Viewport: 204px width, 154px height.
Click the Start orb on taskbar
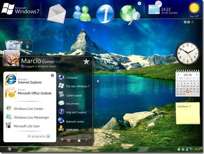(x=9, y=149)
